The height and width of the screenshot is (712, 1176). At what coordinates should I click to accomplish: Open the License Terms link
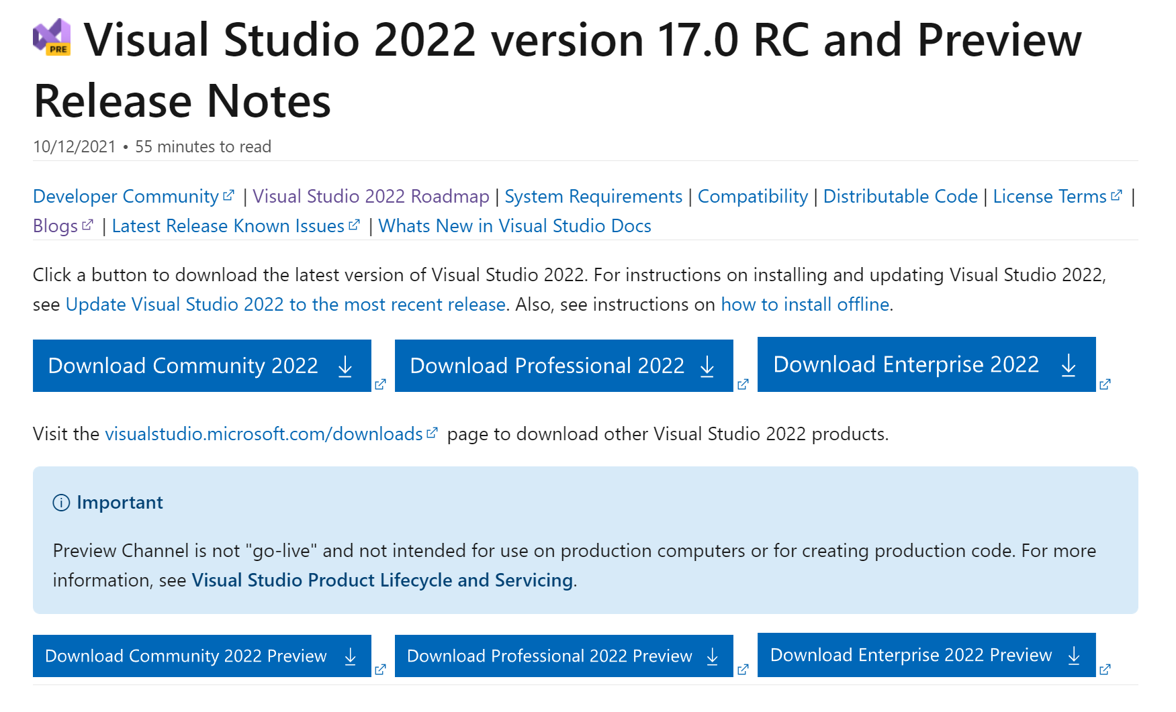point(1050,197)
